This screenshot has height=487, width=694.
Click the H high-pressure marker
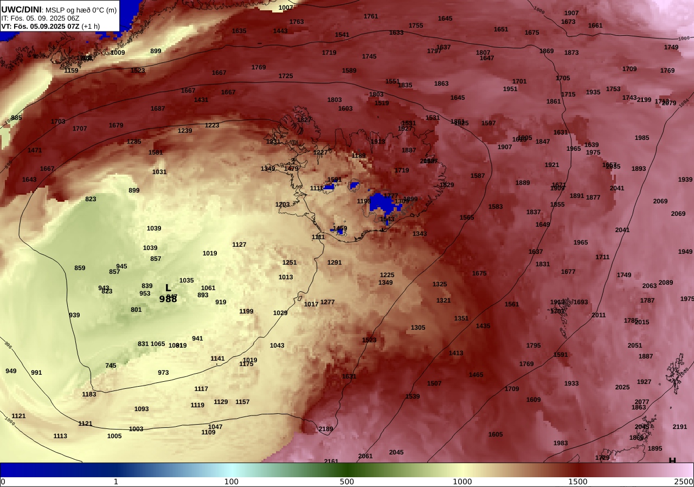pos(672,461)
